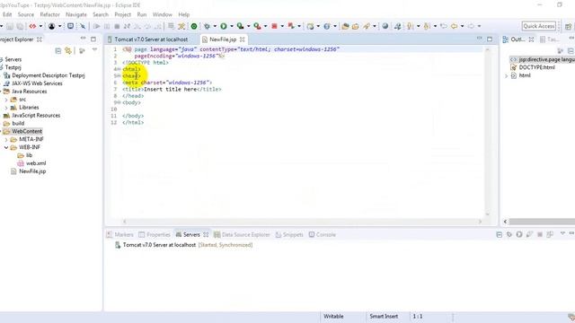575x323 pixels.
Task: Click the publish icon in Servers view
Action: [550, 234]
